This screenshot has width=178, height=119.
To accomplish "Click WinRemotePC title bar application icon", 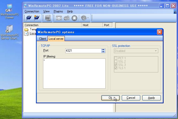I will 25,6.
